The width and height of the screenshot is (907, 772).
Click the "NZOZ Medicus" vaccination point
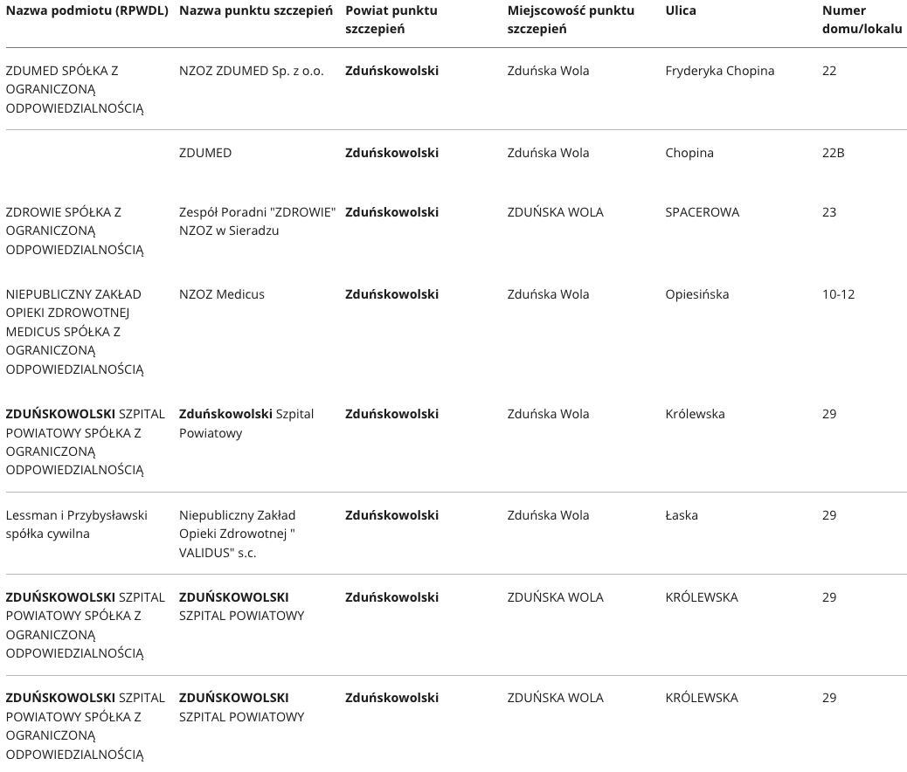click(x=221, y=294)
